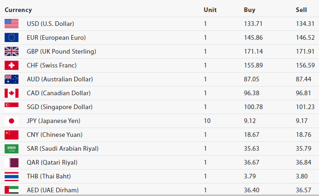Click the Thailand flag icon
Viewport: 319px width, 196px height.
coord(12,176)
